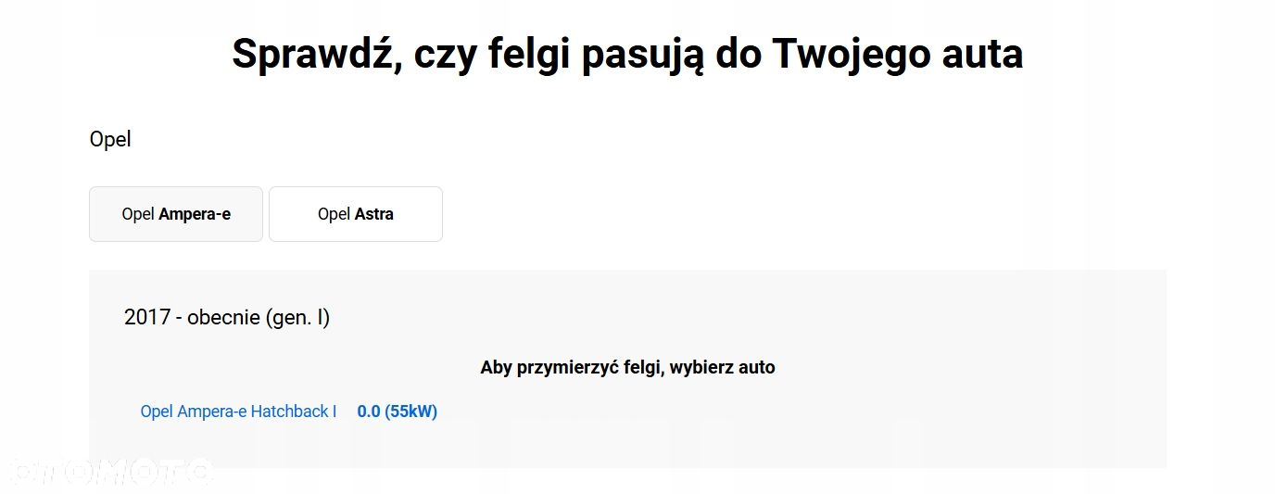
Task: Click the OTOMOTO watermark logo
Action: pos(107,473)
